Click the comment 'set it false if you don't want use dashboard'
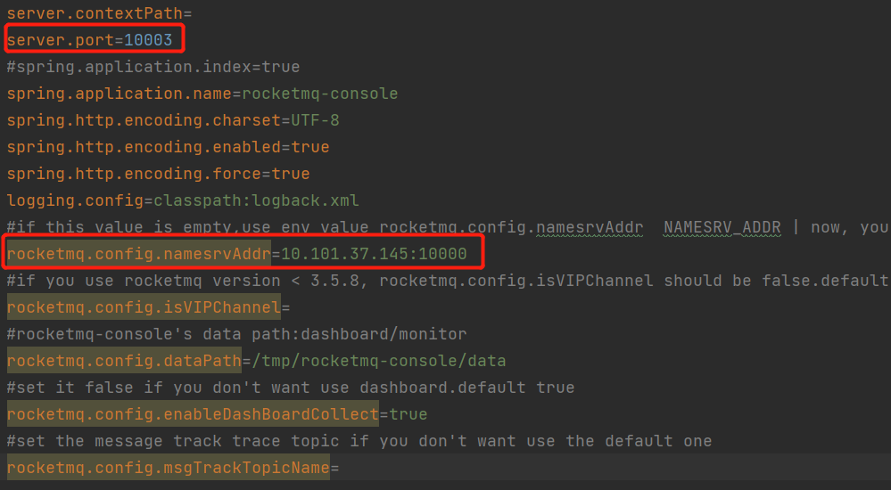This screenshot has height=490, width=891. click(x=291, y=388)
